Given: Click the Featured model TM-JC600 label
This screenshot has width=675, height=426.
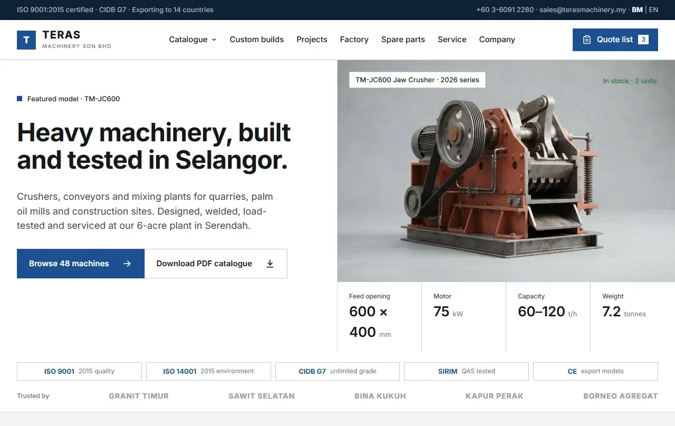Looking at the screenshot, I should click(69, 99).
